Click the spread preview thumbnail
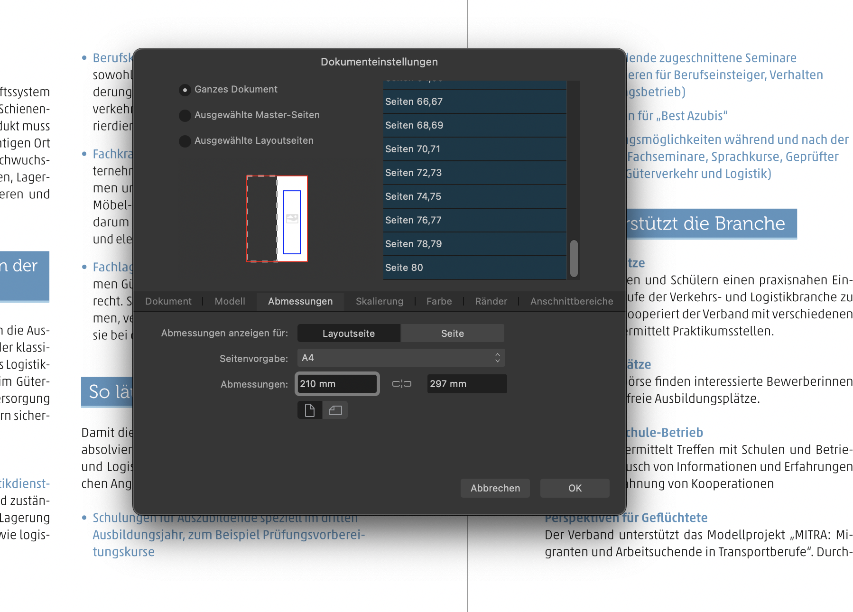The height and width of the screenshot is (612, 853). 277,219
